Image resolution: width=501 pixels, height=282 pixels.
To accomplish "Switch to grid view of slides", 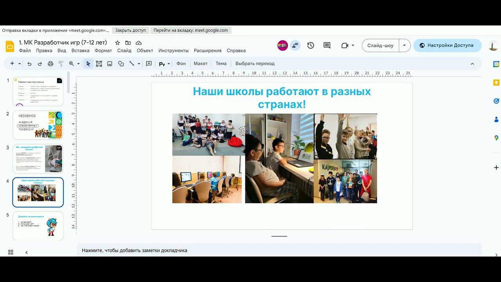I will point(11,252).
